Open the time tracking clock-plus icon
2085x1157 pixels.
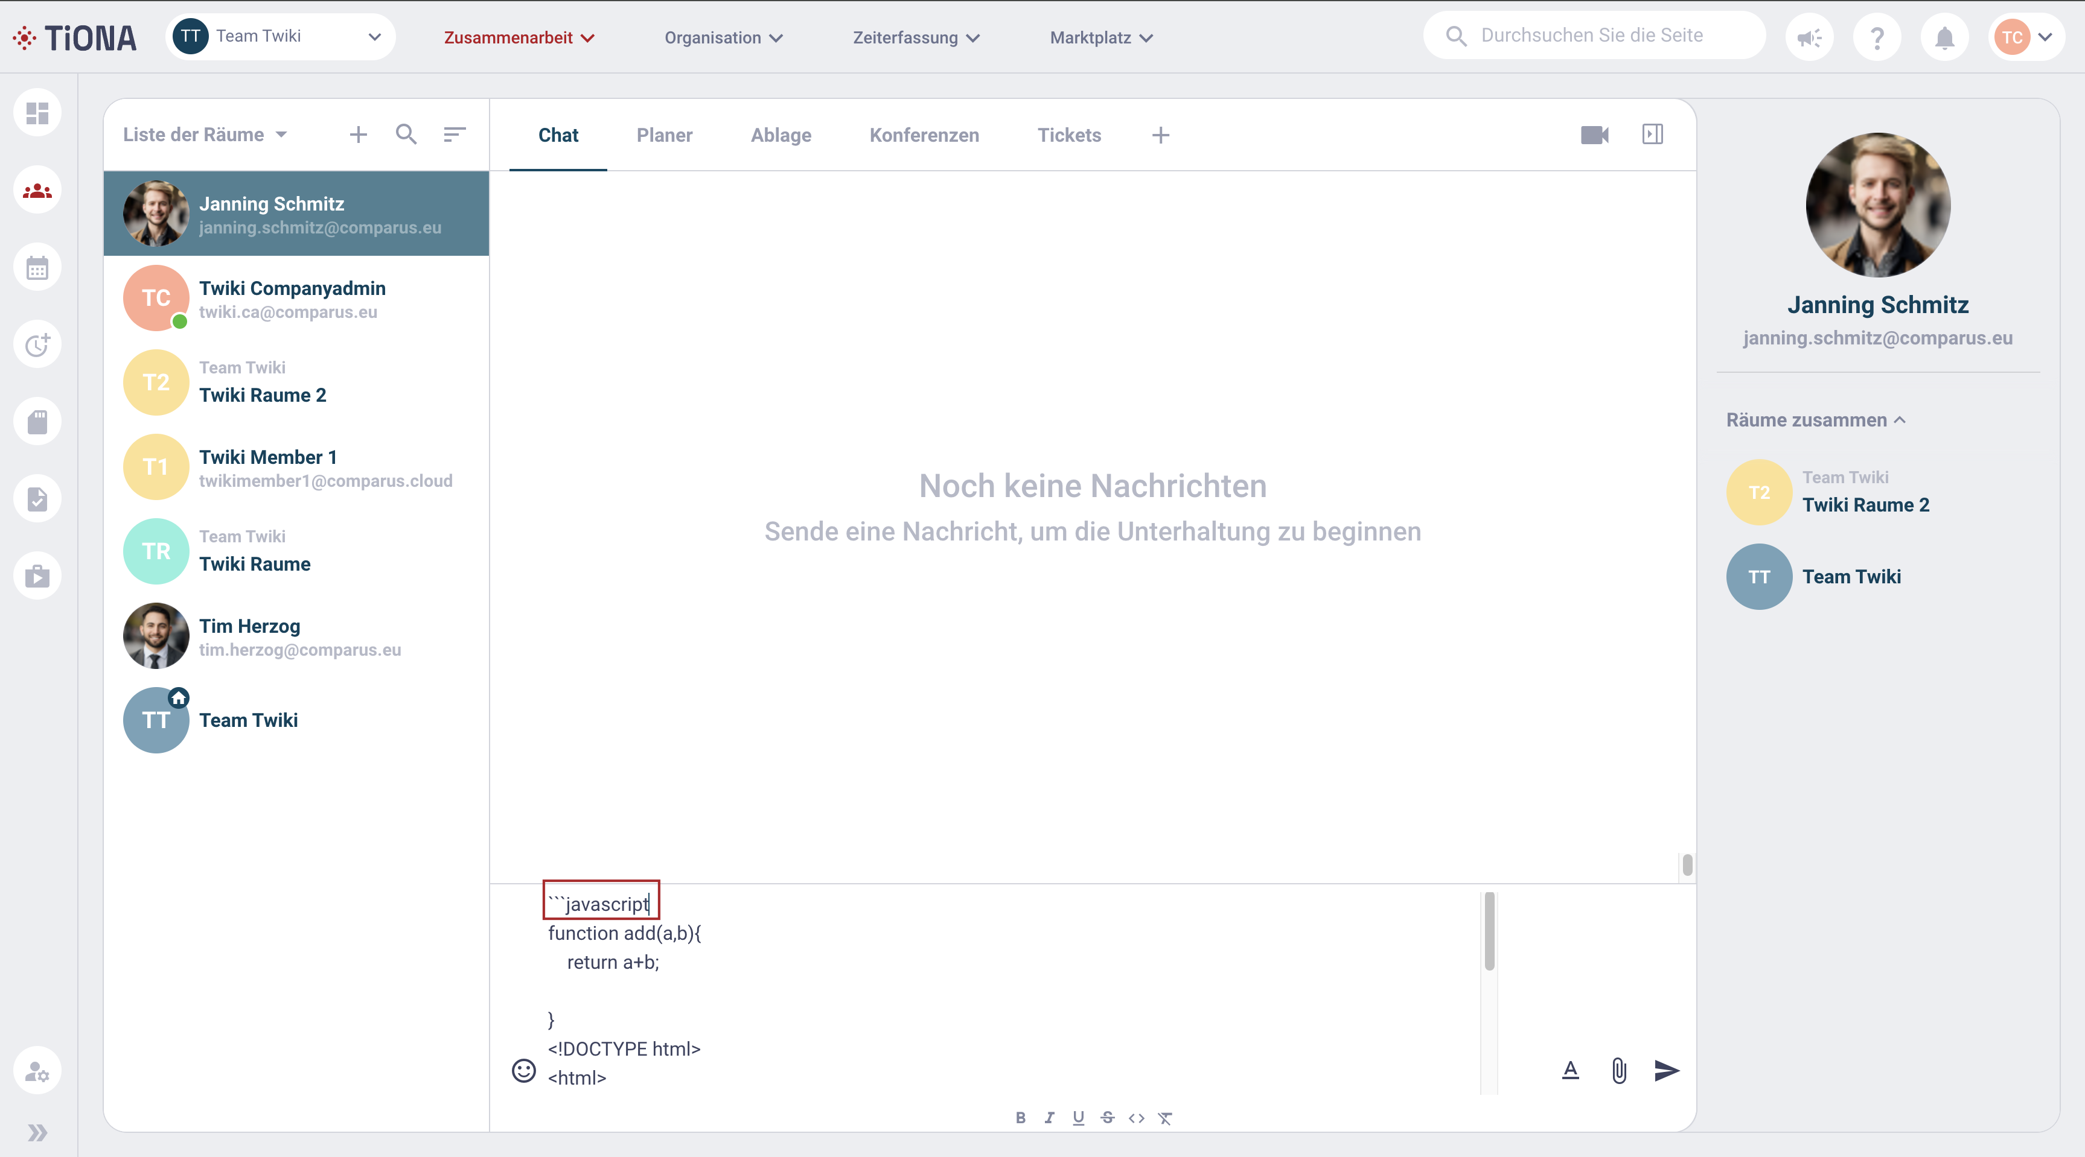37,346
